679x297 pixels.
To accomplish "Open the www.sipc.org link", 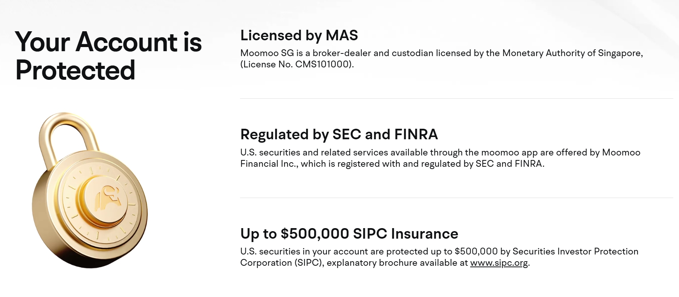I will coord(499,263).
